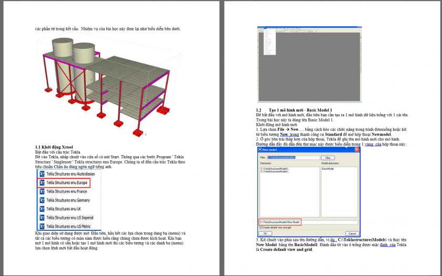Click the Tekla Structures enu US Metric icon
Screen dimensions: 442x276
42,226
